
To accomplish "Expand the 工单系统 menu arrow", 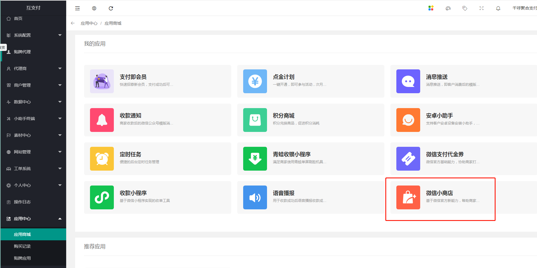I will [x=60, y=169].
